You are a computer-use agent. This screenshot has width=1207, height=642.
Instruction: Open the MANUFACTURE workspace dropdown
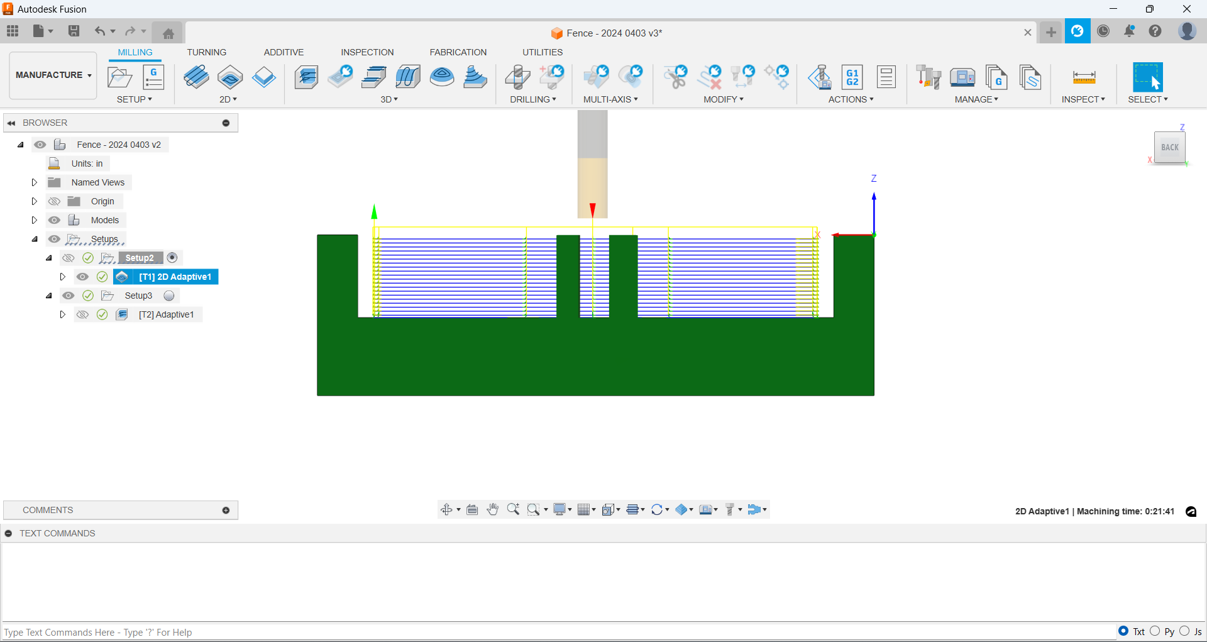point(53,75)
